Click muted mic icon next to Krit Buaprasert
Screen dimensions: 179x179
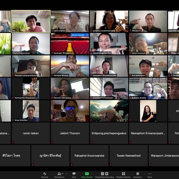coord(130,75)
